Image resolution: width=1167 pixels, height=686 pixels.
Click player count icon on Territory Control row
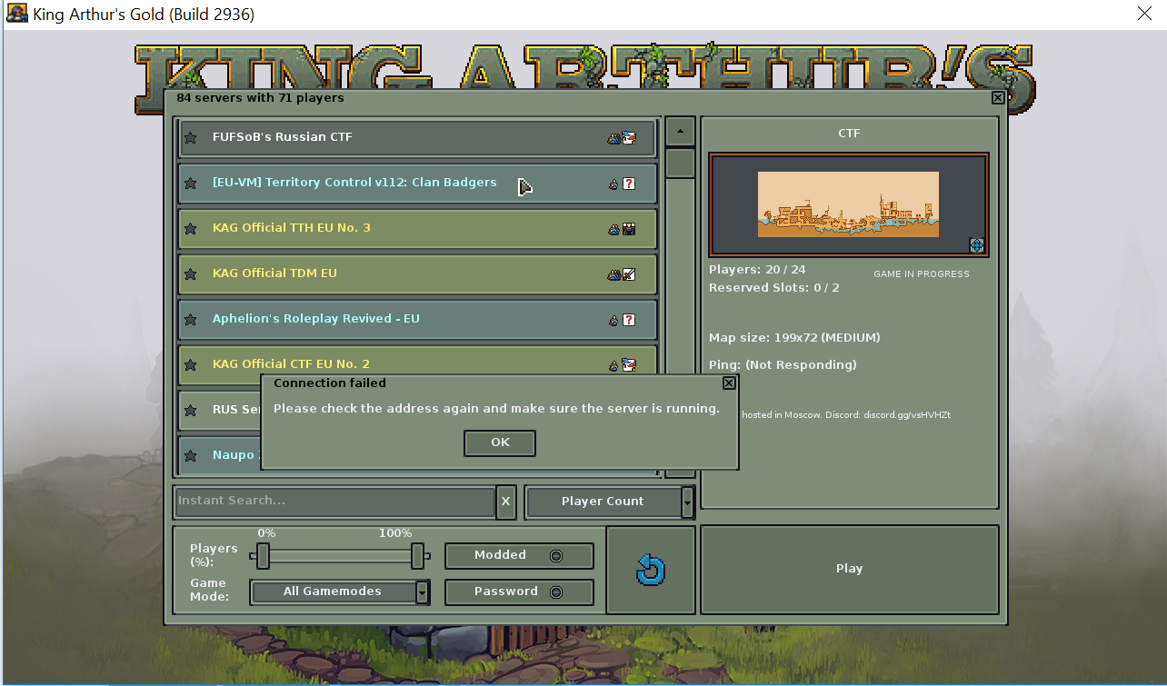tap(614, 184)
